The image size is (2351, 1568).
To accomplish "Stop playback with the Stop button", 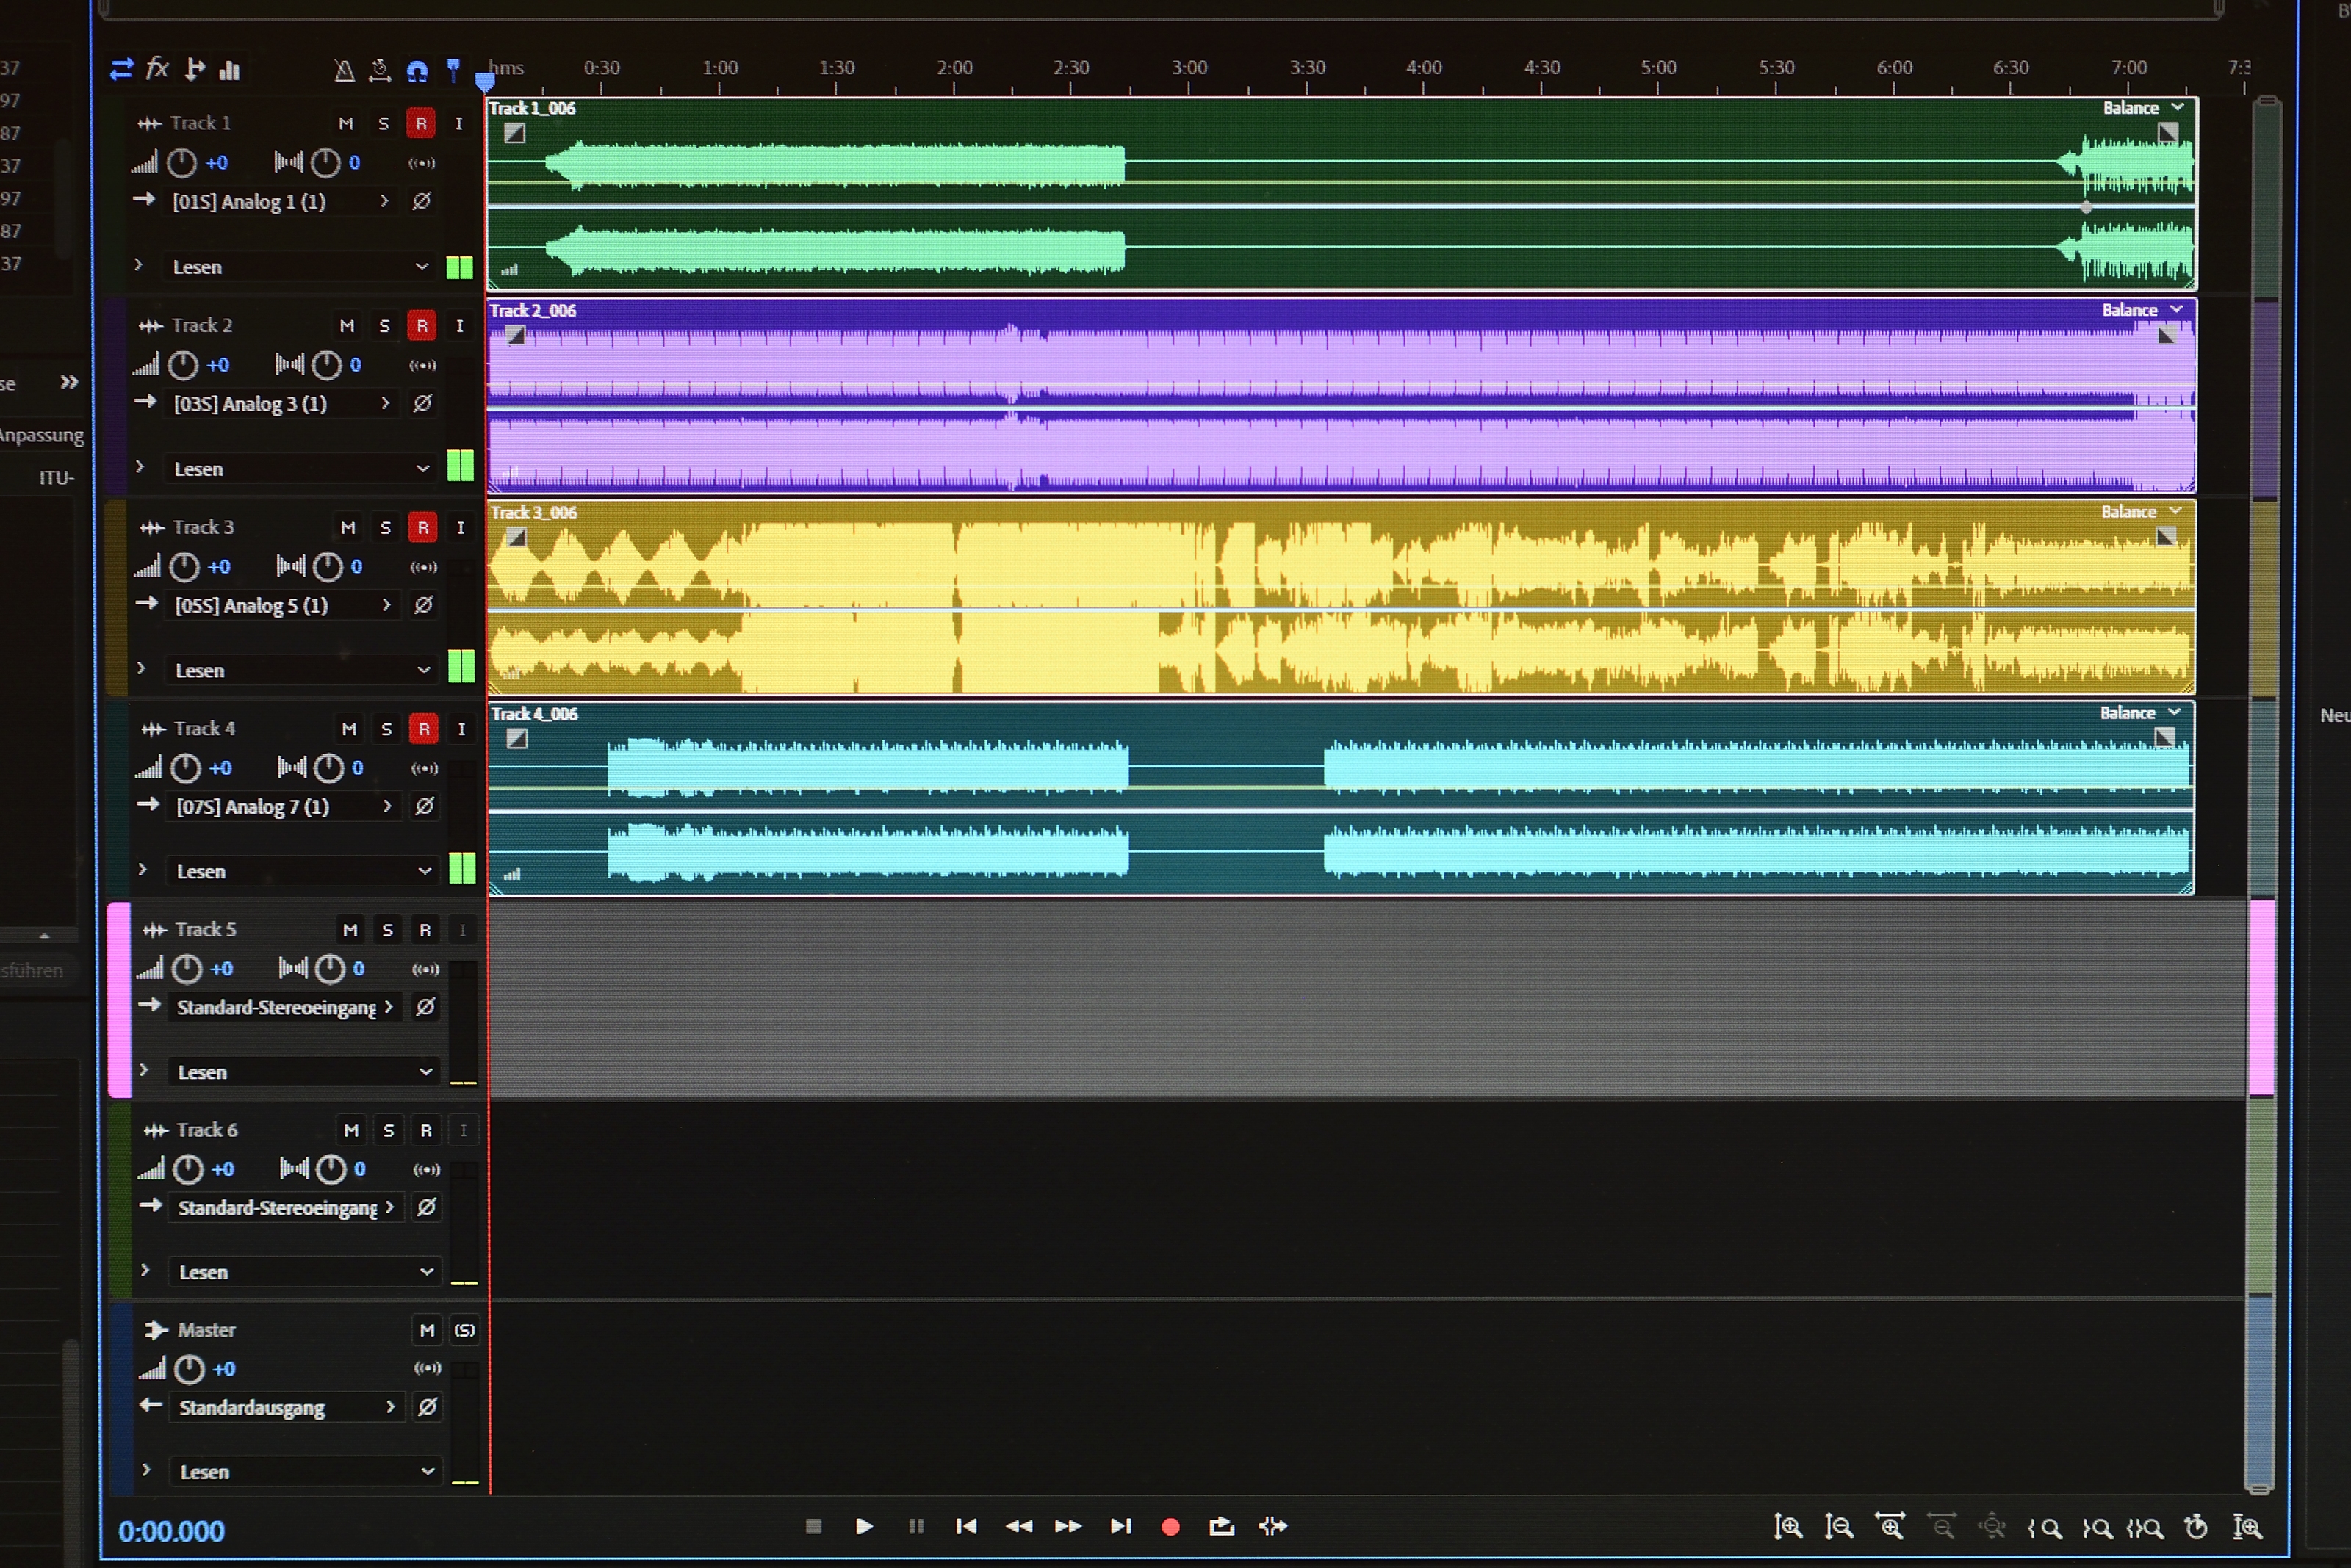I will pos(813,1527).
